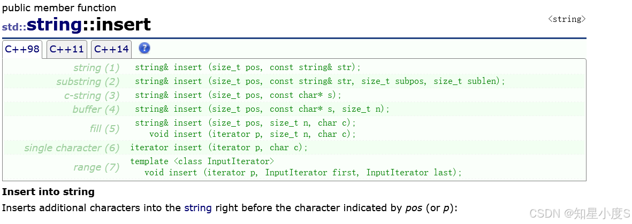
Task: Click the 'string (1)' overload label
Action: pos(96,68)
